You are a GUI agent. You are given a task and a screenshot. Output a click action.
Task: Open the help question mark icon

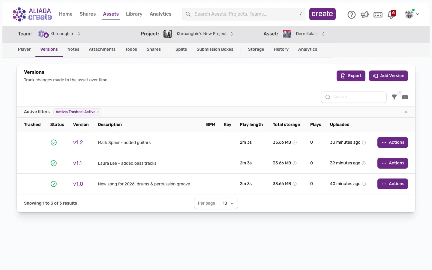point(351,14)
